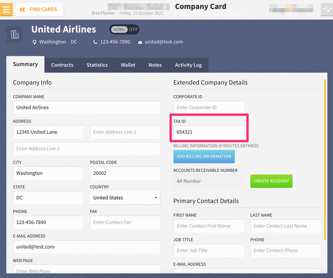Click the Company Card title

pos(201,7)
